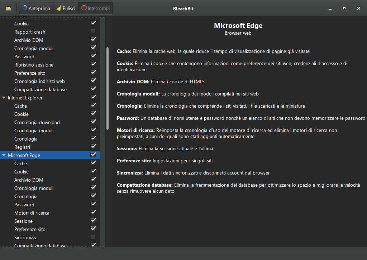Uncheck the Internet Explorer group checkbox
The image size is (367, 260).
coord(93,97)
